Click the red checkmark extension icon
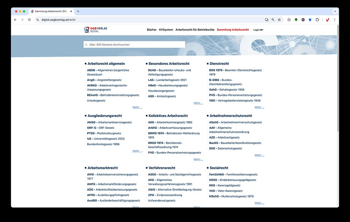 point(327,20)
